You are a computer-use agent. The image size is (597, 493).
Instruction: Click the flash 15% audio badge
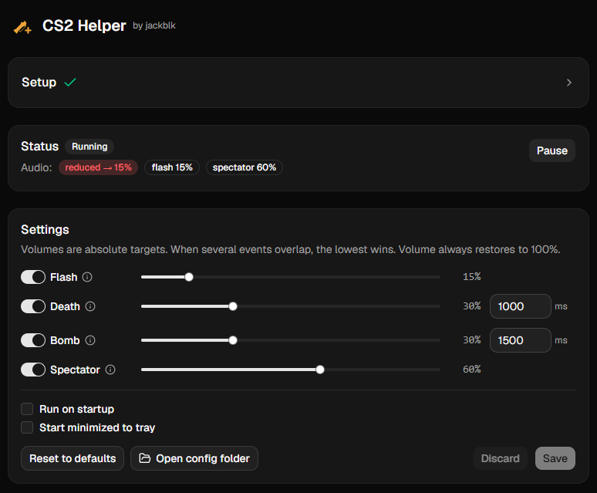(172, 167)
